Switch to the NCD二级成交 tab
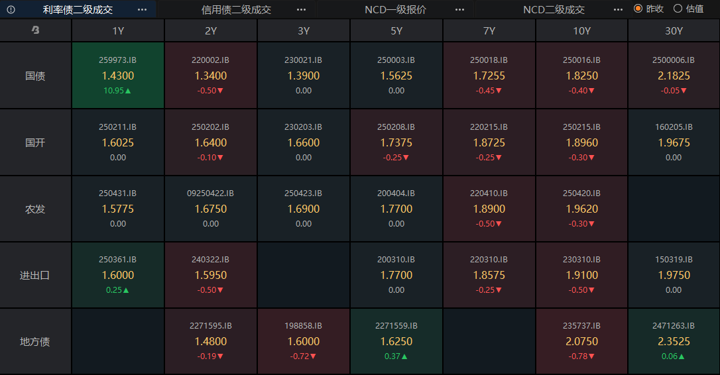Screen dimensions: 720x375 [554, 10]
